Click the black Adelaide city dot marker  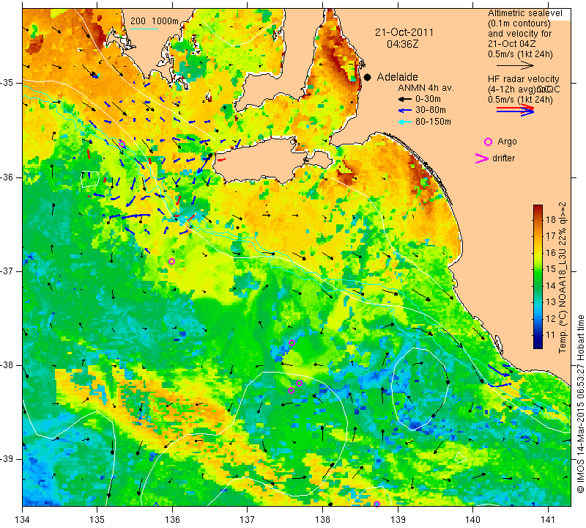point(368,77)
